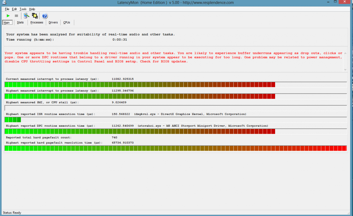
Task: Click the LatencyMon app icon in title bar
Action: coord(4,2)
